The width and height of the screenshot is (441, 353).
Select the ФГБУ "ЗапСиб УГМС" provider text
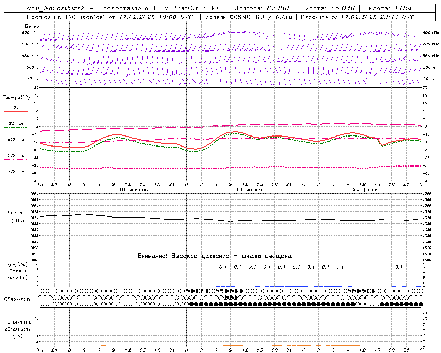click(188, 8)
